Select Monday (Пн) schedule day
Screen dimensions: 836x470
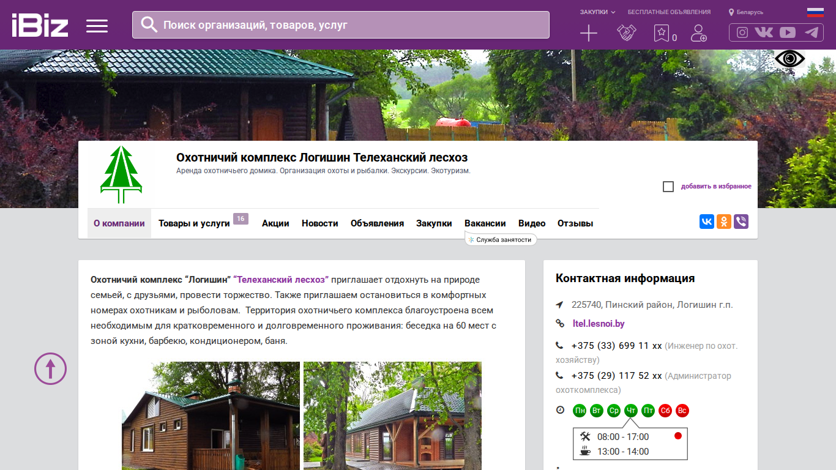(x=580, y=411)
